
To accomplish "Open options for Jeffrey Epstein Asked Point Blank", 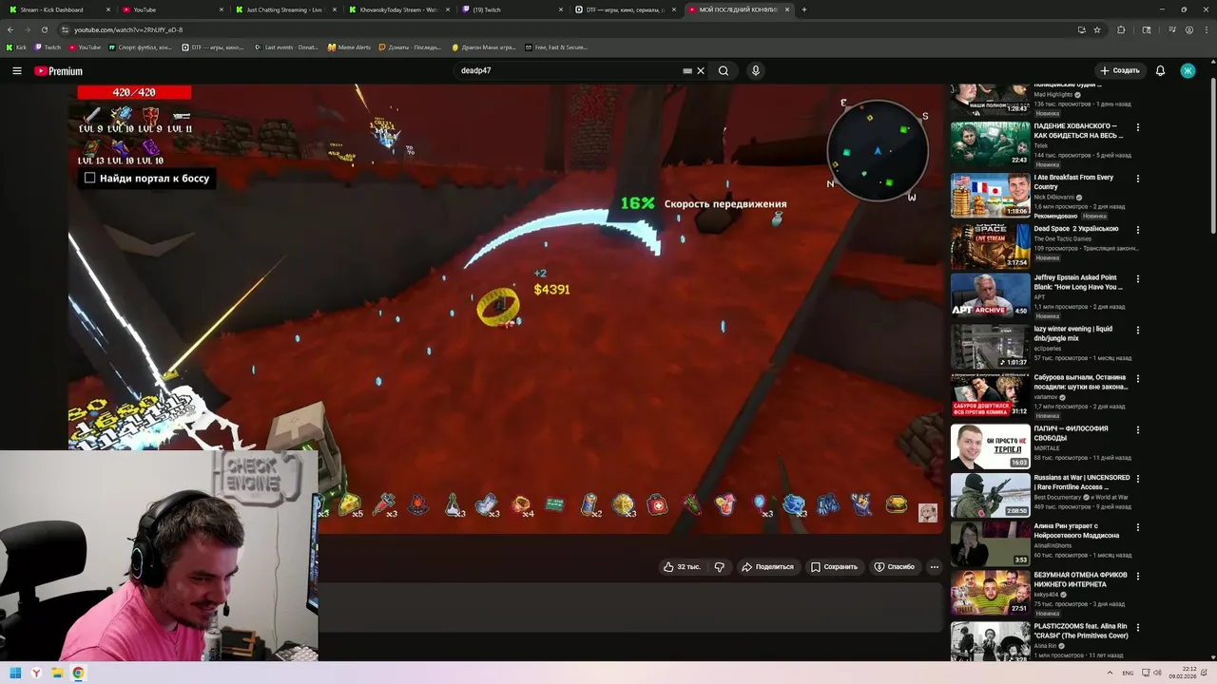I will [1138, 279].
